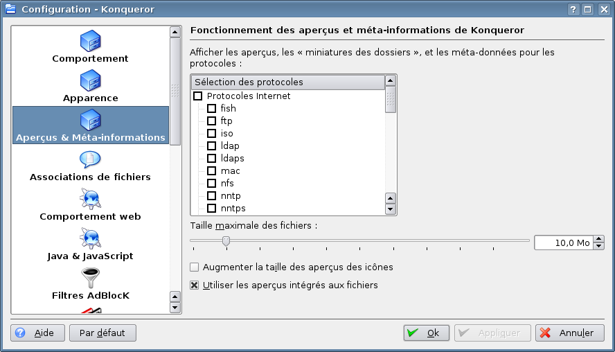
Task: Click the Sélection des protocoles column header
Action: click(x=287, y=82)
